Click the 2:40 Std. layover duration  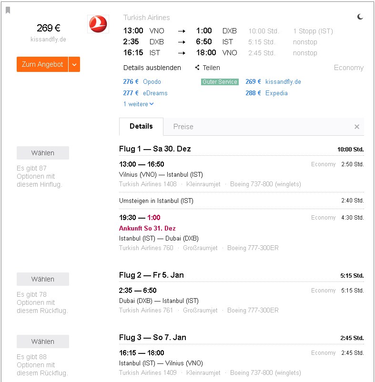[x=352, y=201]
